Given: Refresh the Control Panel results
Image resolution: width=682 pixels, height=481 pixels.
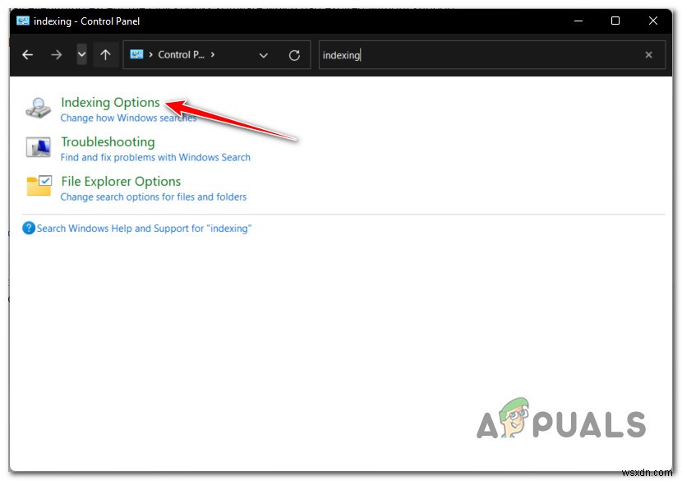Looking at the screenshot, I should point(294,55).
